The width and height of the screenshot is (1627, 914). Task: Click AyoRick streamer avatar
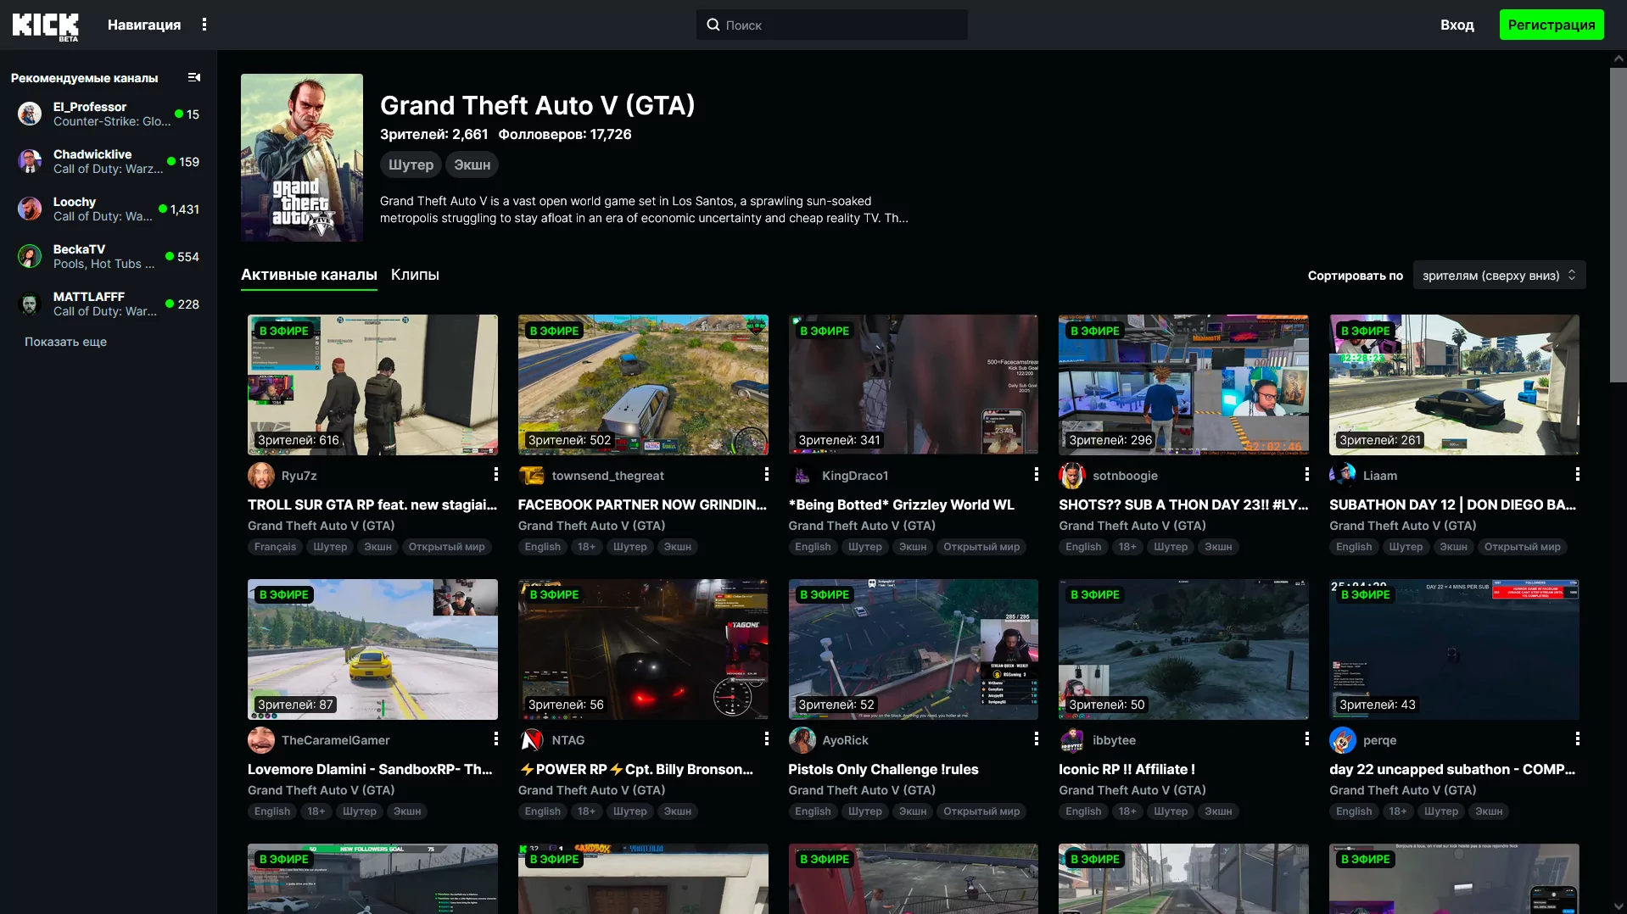(x=802, y=740)
